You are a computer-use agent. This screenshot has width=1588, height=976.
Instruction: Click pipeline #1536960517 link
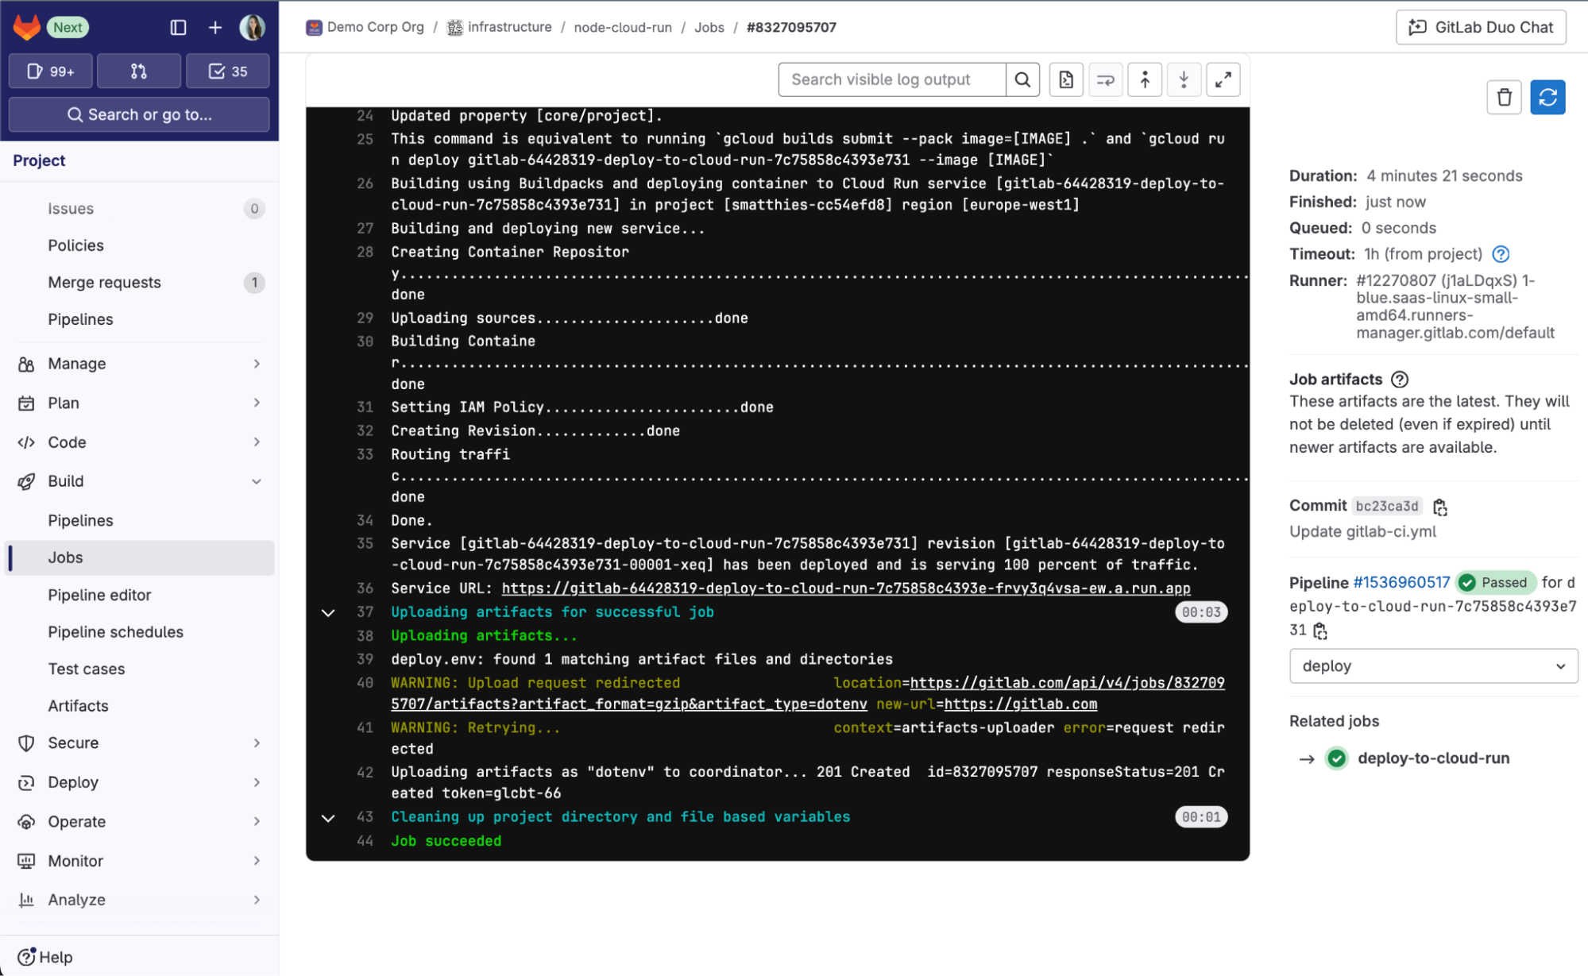1403,581
